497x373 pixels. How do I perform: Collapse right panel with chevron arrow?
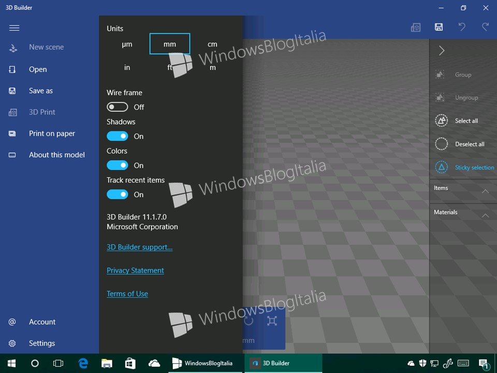442,50
